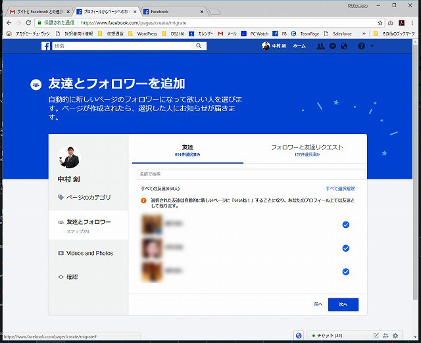The image size is (421, 343).
Task: Open the friend requests icon in the header
Action: click(320, 46)
